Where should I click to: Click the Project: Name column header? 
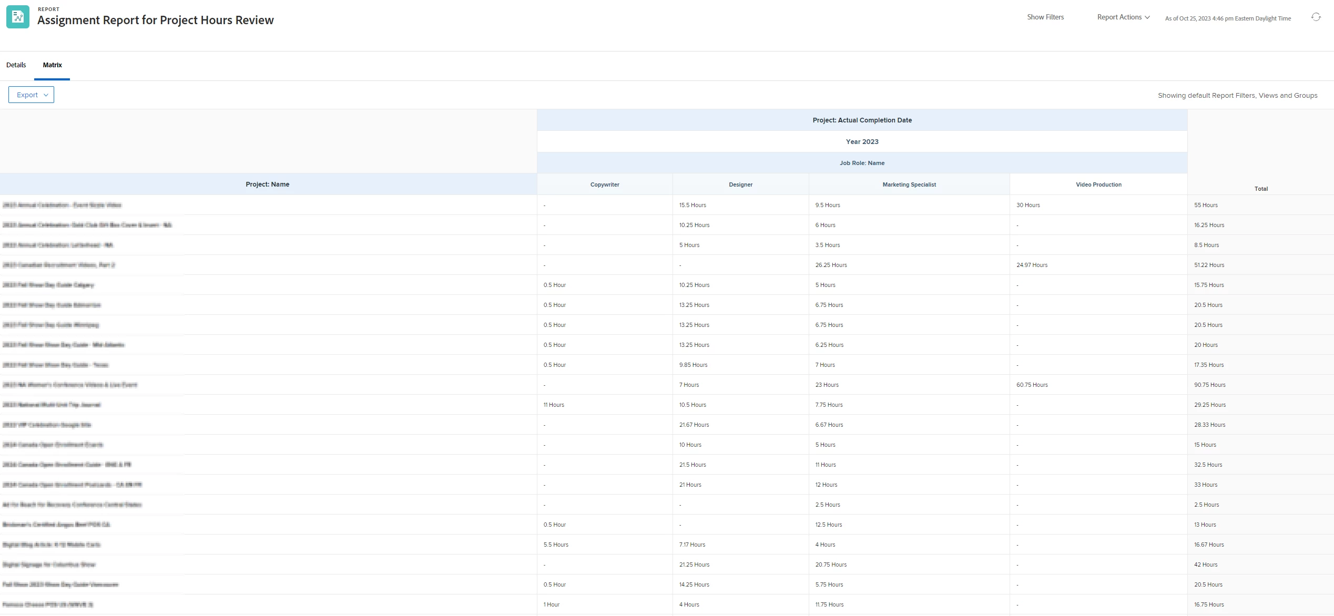point(267,184)
